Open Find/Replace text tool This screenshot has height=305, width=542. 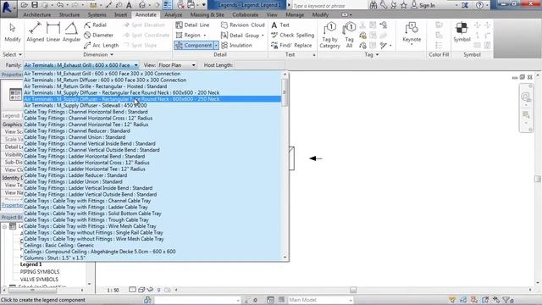pos(291,45)
